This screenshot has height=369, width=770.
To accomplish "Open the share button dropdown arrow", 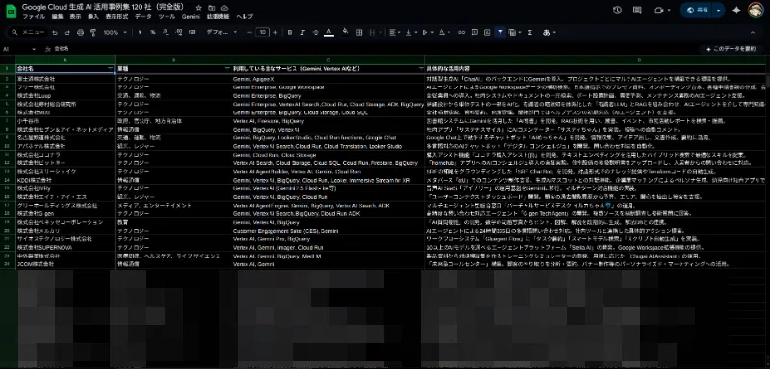I will 719,11.
